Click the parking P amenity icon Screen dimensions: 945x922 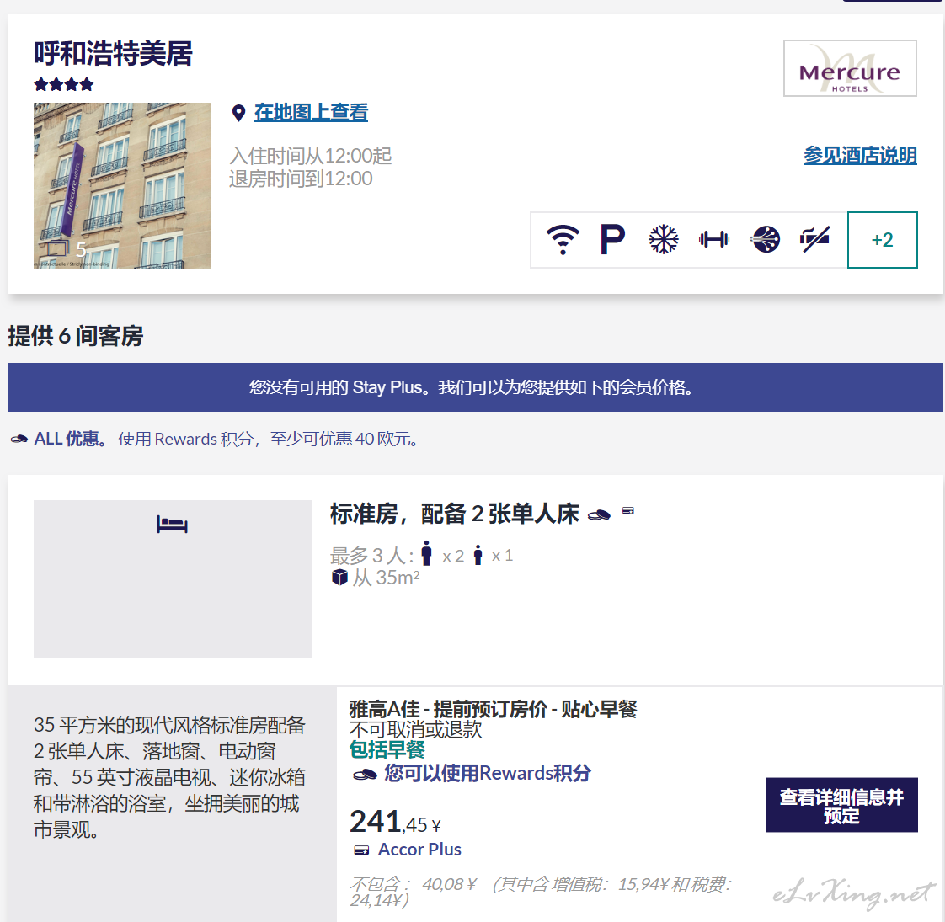pyautogui.click(x=612, y=240)
